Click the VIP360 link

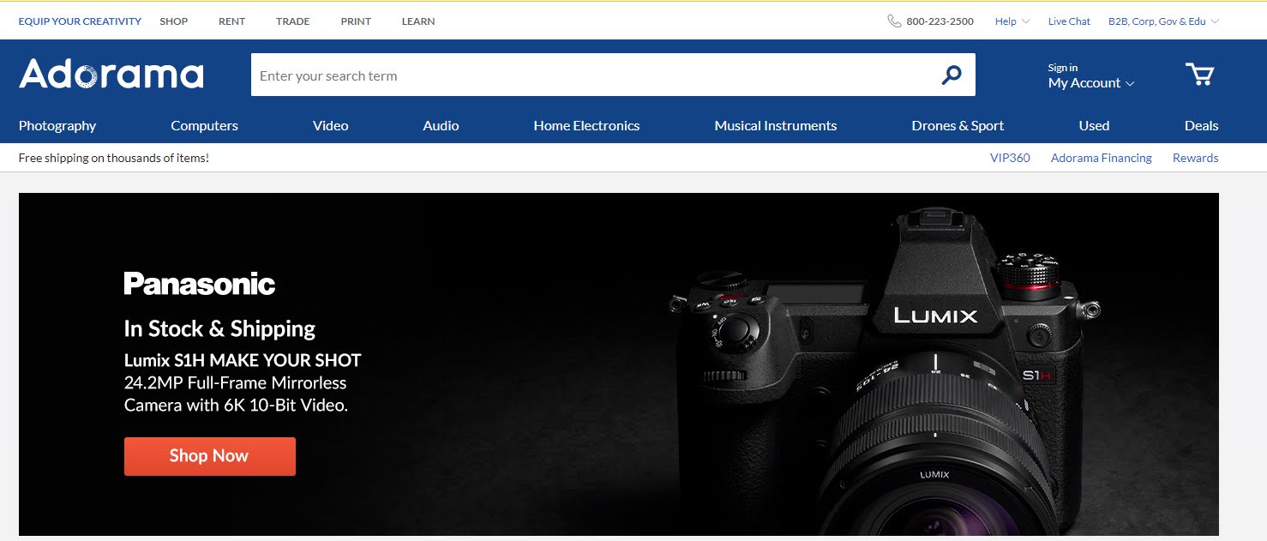tap(1010, 158)
